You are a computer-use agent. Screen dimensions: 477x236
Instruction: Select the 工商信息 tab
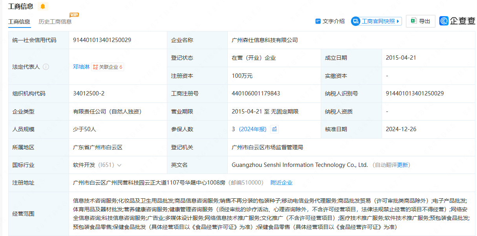tap(19, 22)
